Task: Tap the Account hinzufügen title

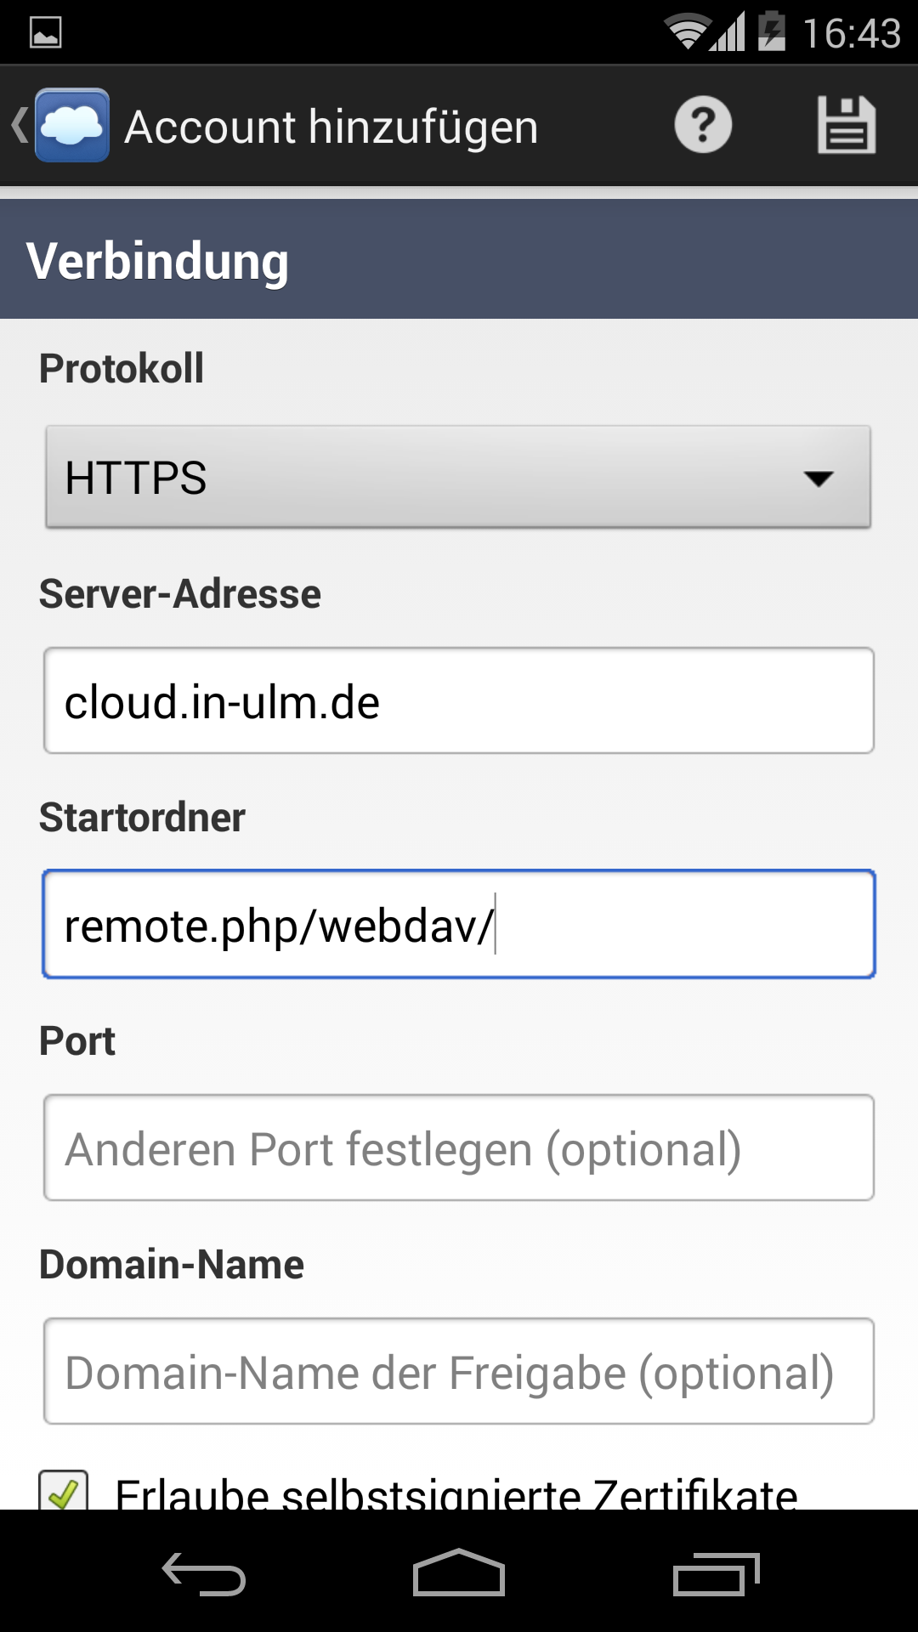Action: [x=331, y=127]
